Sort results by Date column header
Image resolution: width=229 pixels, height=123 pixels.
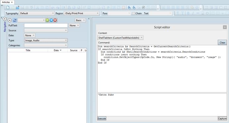(x=58, y=50)
